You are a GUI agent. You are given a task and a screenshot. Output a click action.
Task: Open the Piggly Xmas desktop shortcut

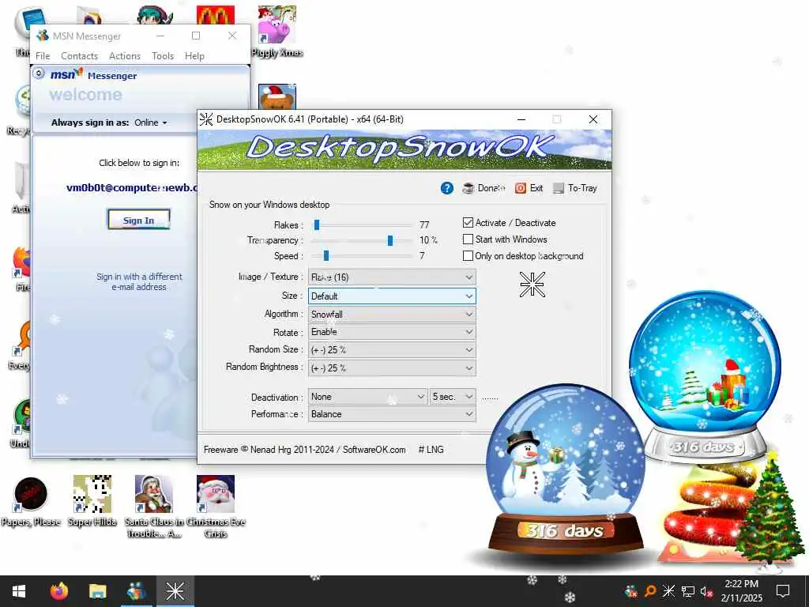coord(277,31)
